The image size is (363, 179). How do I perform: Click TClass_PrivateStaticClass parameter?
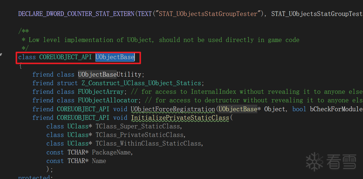point(139,135)
